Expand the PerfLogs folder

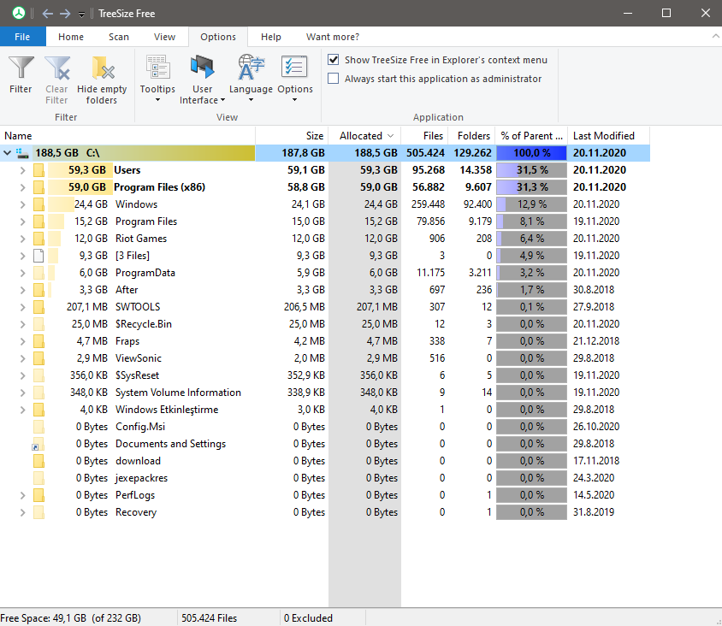pos(22,495)
